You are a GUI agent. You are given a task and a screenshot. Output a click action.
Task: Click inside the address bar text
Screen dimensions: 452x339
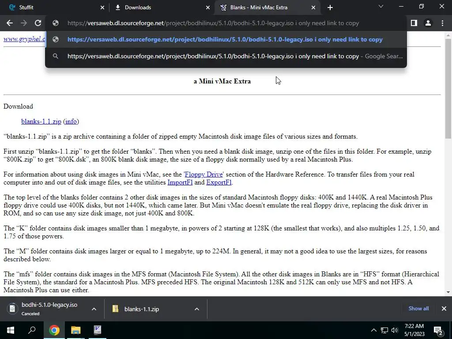213,23
